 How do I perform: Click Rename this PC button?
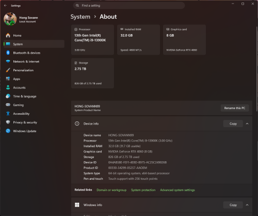click(x=235, y=108)
